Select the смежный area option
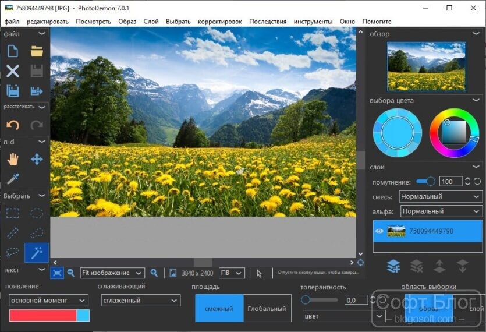This screenshot has width=486, height=332. click(219, 309)
